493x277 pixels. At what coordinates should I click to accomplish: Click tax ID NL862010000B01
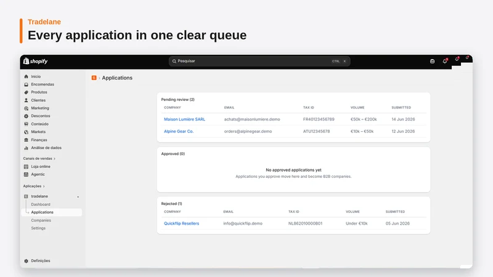pyautogui.click(x=305, y=223)
